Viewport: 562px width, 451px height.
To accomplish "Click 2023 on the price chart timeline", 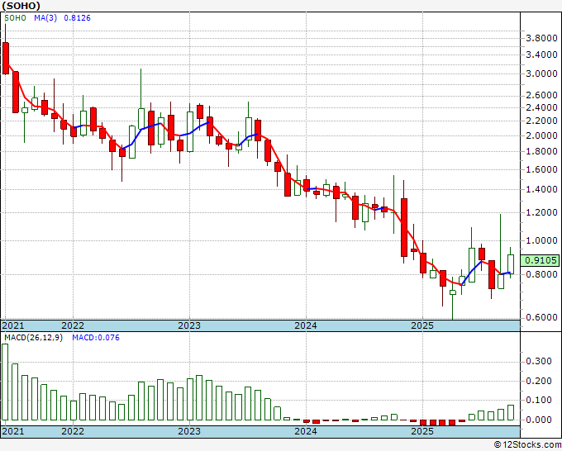I will (x=189, y=325).
